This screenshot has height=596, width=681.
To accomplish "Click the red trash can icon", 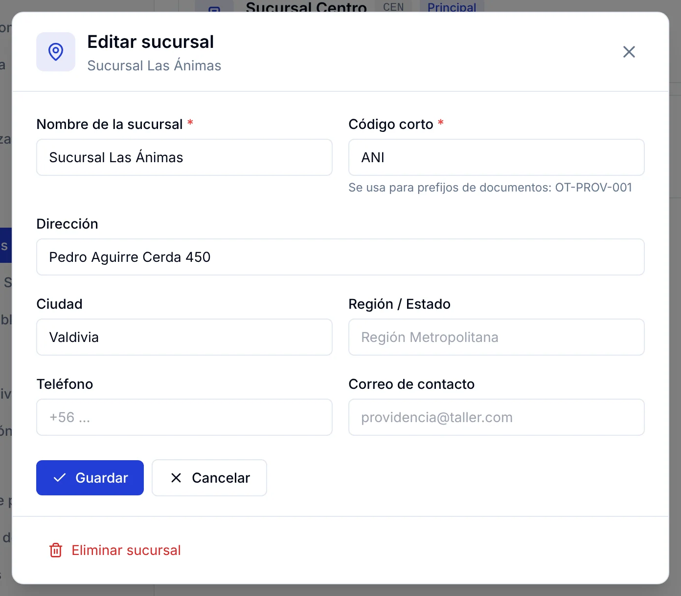I will [x=56, y=550].
